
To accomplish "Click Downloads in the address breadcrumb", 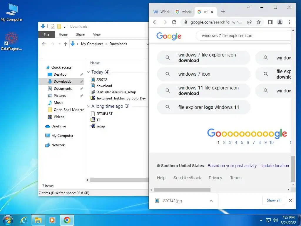I will click(x=118, y=44).
